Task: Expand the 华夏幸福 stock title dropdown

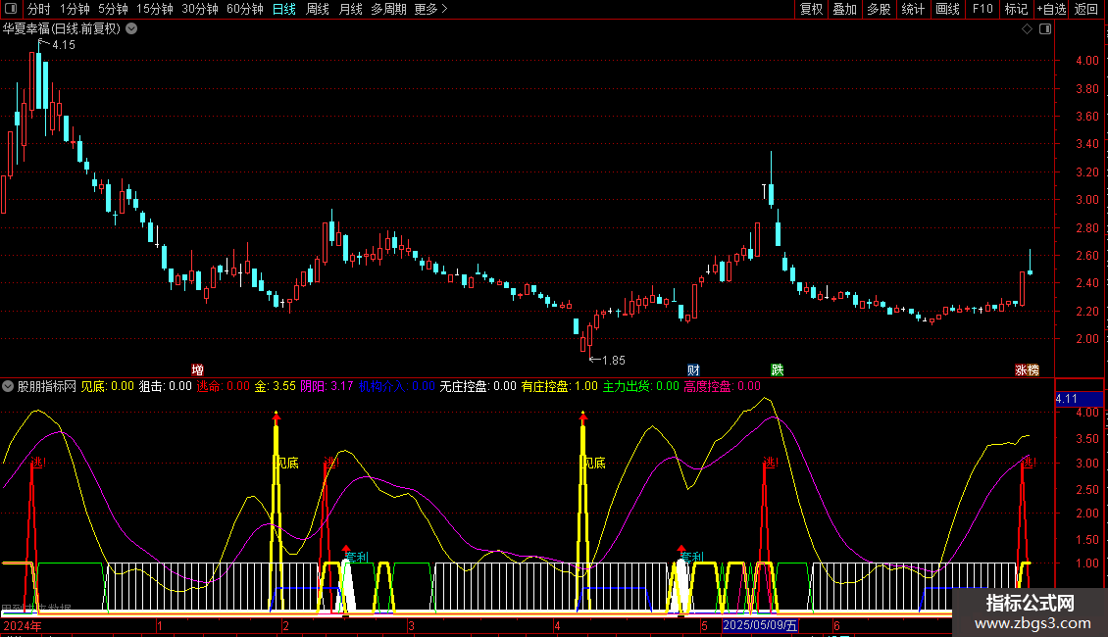Action: (x=131, y=29)
